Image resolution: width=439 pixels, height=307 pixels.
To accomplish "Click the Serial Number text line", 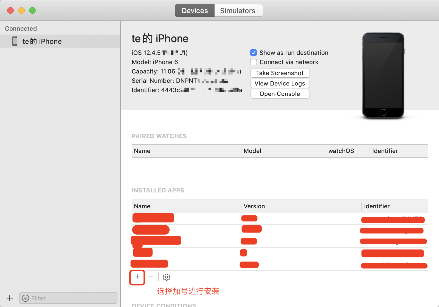I will (x=180, y=81).
